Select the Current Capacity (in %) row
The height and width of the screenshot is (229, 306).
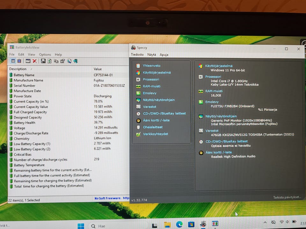point(69,101)
